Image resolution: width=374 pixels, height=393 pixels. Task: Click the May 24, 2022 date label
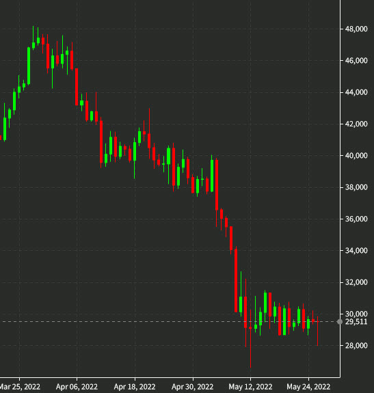pyautogui.click(x=308, y=387)
